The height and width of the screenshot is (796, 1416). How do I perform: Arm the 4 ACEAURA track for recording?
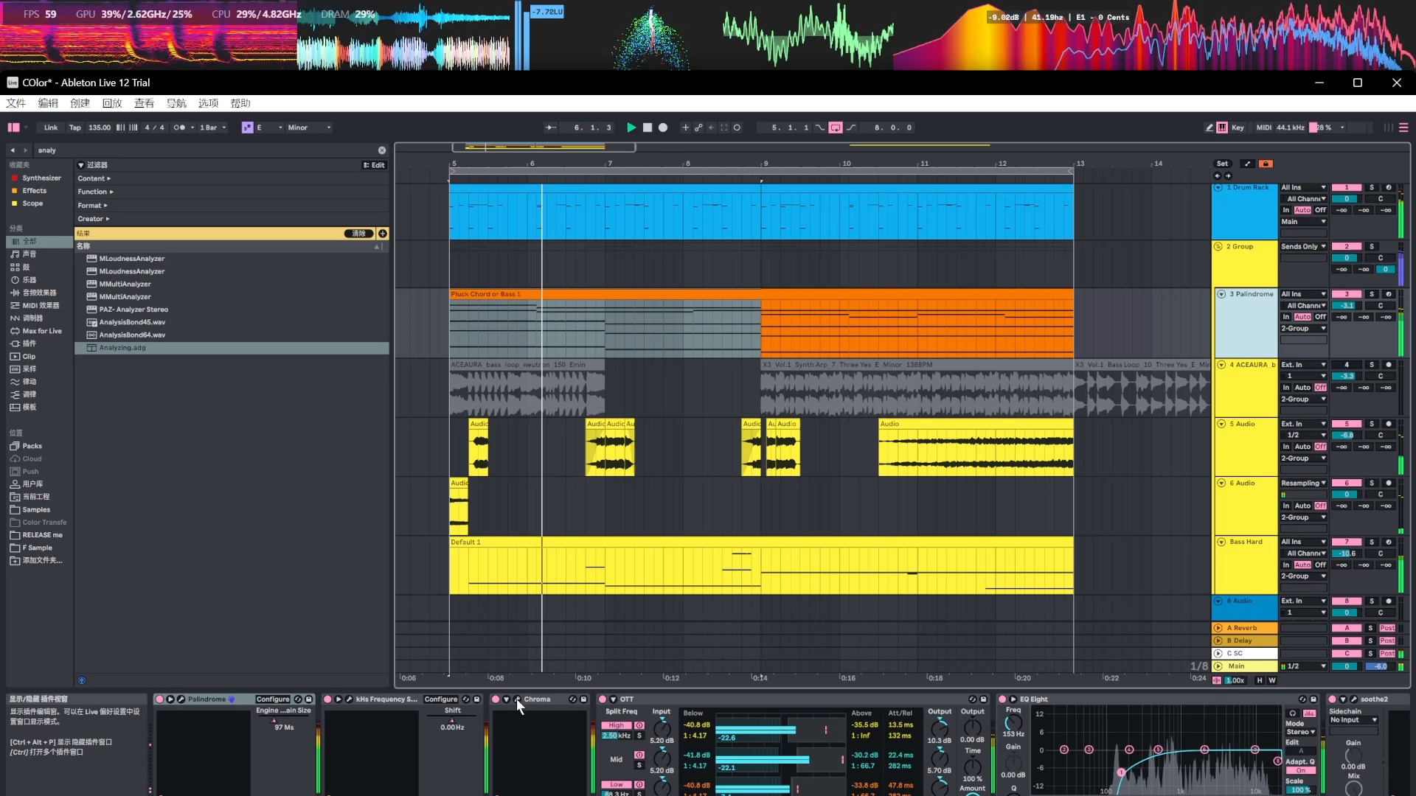(x=1388, y=365)
